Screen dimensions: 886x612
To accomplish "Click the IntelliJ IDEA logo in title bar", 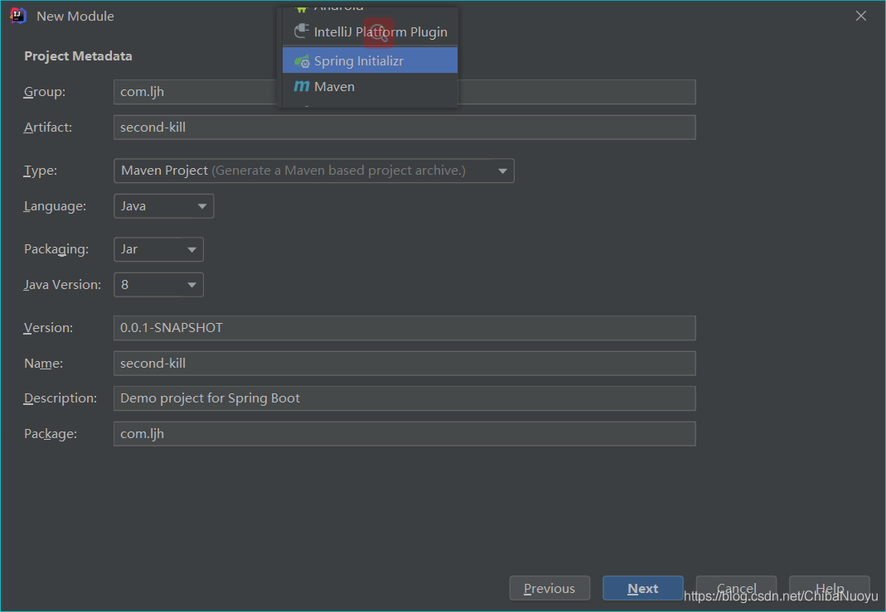I will pos(18,16).
